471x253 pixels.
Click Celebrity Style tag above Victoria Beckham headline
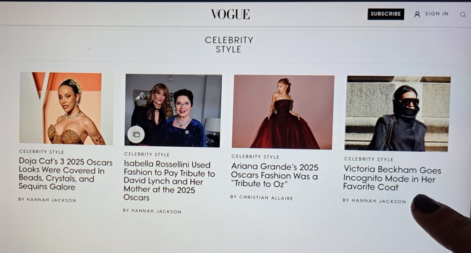click(x=368, y=159)
